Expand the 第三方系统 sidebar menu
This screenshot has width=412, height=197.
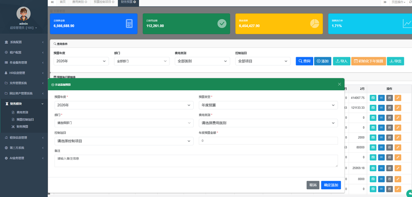pos(24,148)
